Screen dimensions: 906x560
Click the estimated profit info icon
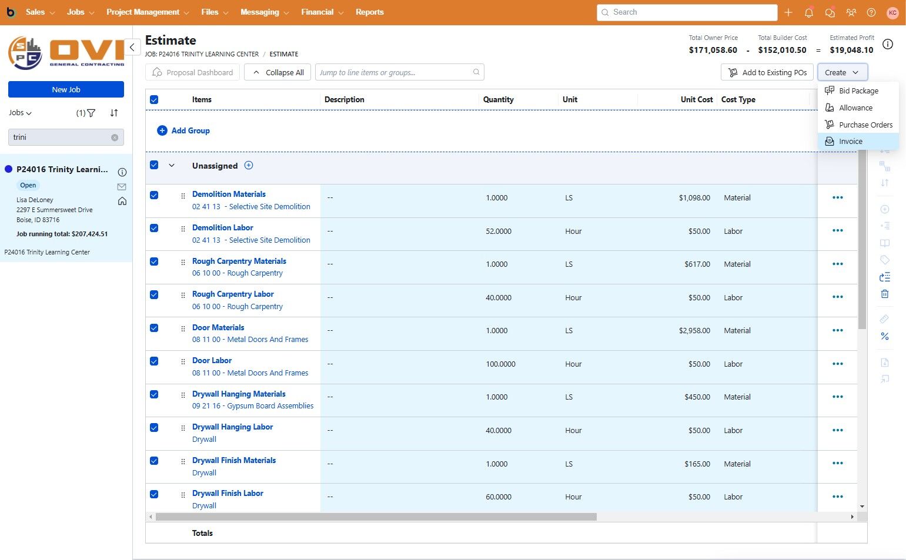tap(888, 45)
